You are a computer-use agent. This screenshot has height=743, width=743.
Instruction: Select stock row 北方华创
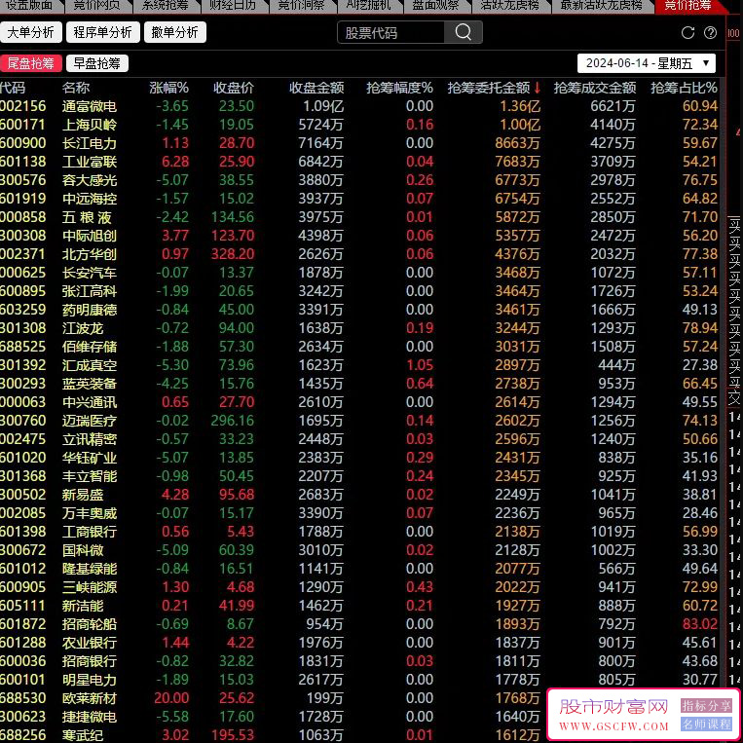[x=358, y=254]
